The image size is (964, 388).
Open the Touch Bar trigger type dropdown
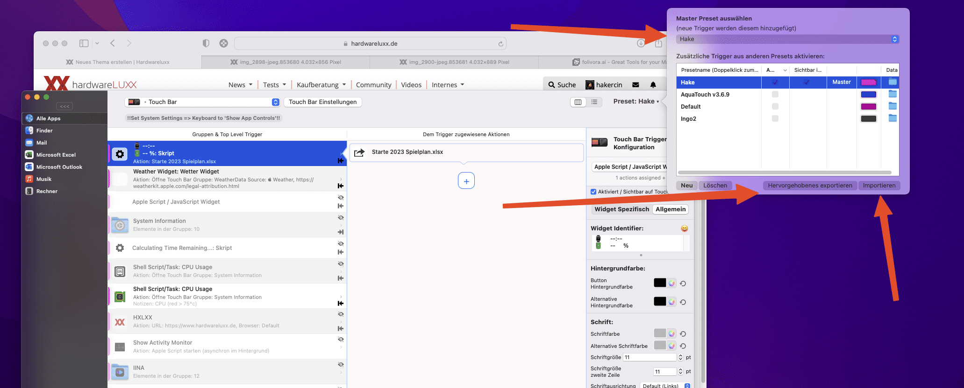tap(202, 102)
